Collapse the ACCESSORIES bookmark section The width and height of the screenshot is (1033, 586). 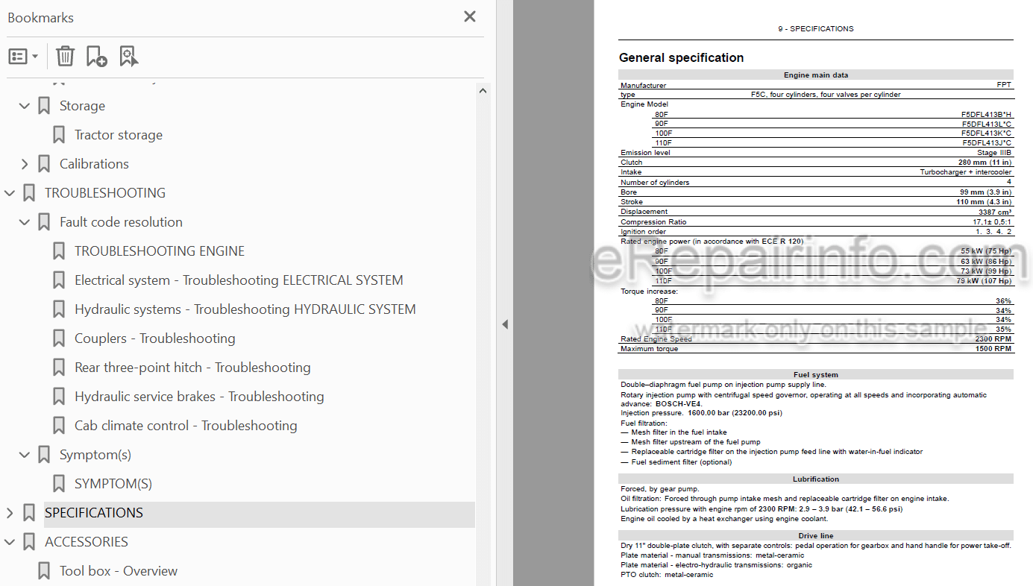click(x=10, y=542)
